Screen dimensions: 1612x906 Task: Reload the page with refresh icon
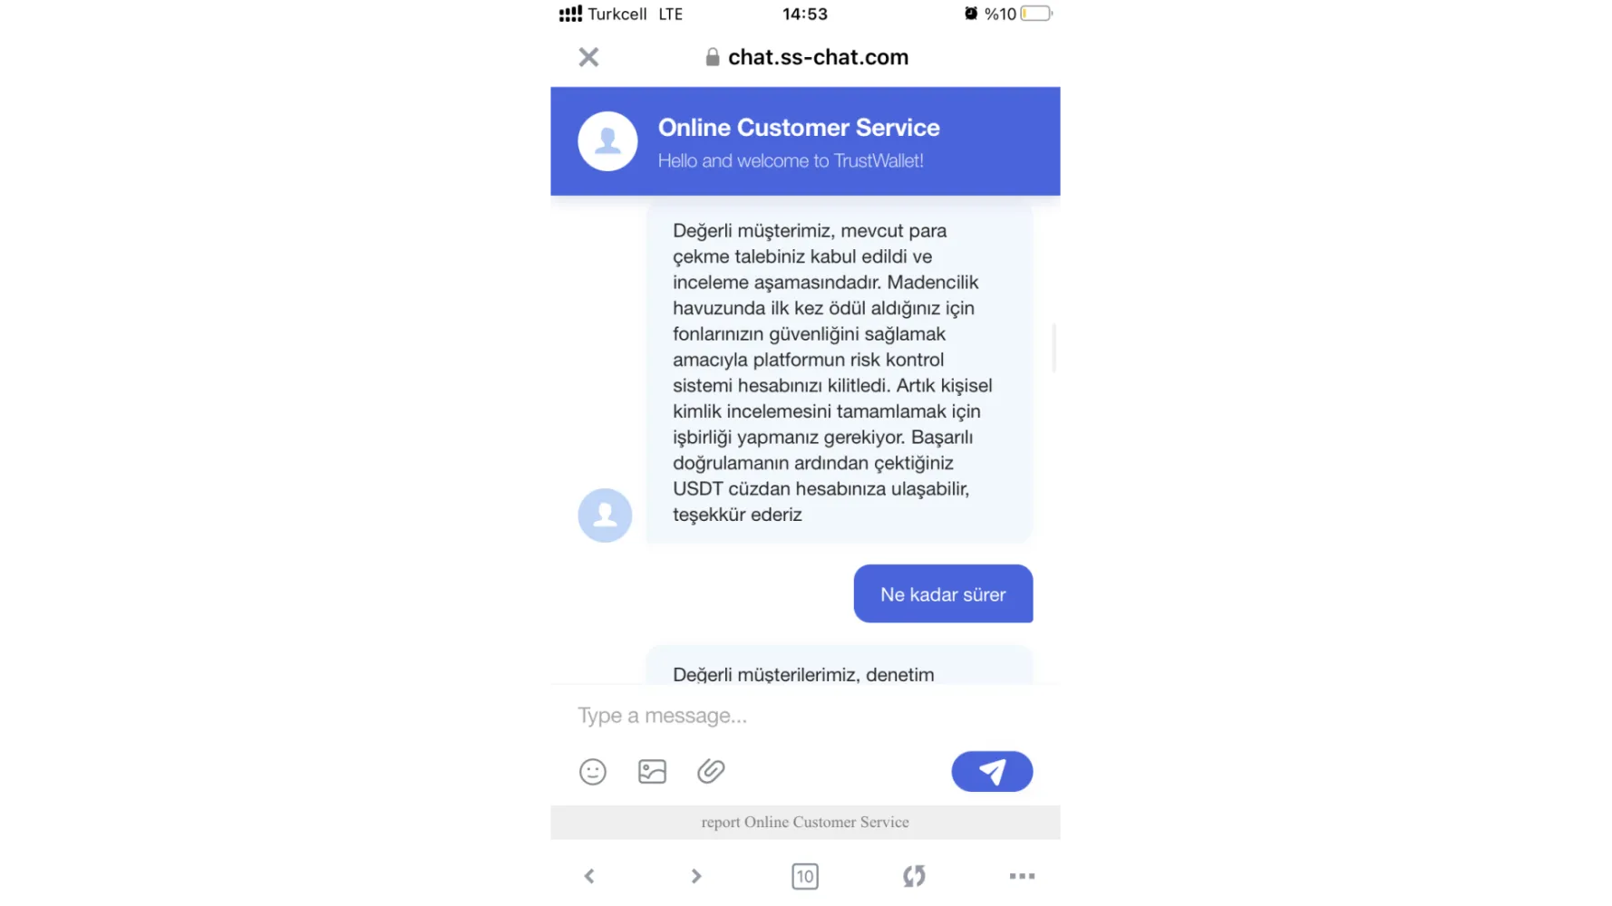914,876
